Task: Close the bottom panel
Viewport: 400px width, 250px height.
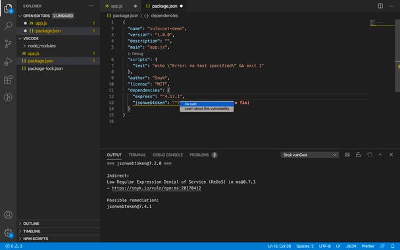Action: [x=391, y=155]
